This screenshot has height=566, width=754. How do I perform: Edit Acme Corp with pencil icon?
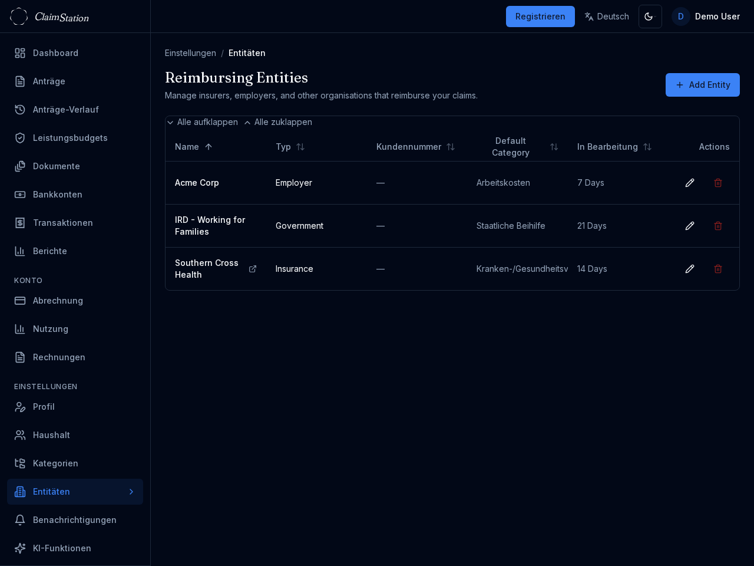click(x=690, y=183)
